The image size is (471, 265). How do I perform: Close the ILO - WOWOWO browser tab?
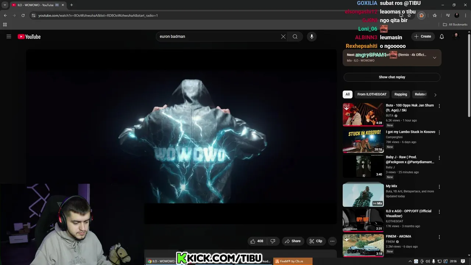[x=63, y=5]
